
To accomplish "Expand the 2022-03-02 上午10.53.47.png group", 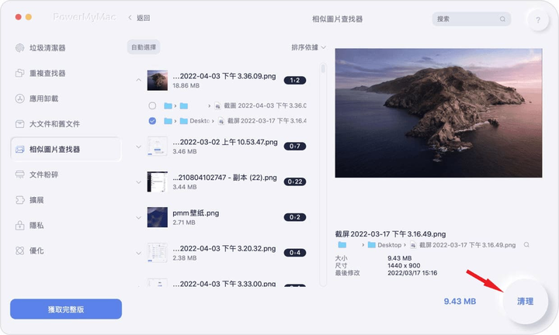I will [138, 147].
